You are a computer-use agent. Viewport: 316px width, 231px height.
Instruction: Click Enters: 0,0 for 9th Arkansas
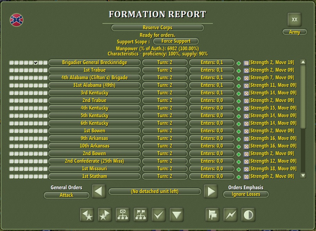click(x=212, y=138)
